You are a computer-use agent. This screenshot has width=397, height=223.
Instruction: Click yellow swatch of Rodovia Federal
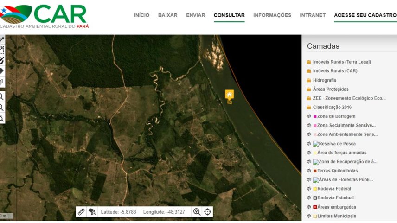[x=315, y=189]
